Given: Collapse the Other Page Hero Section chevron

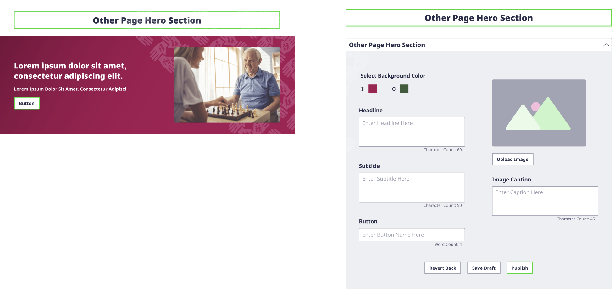Looking at the screenshot, I should [x=606, y=45].
